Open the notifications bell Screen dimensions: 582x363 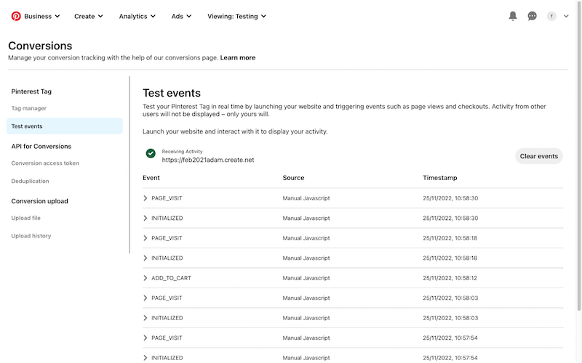513,16
